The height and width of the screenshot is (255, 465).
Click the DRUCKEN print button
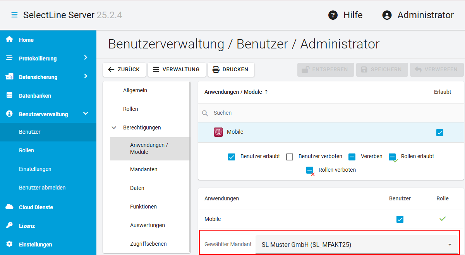point(231,70)
